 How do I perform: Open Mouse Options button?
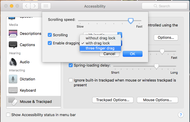[157, 100]
